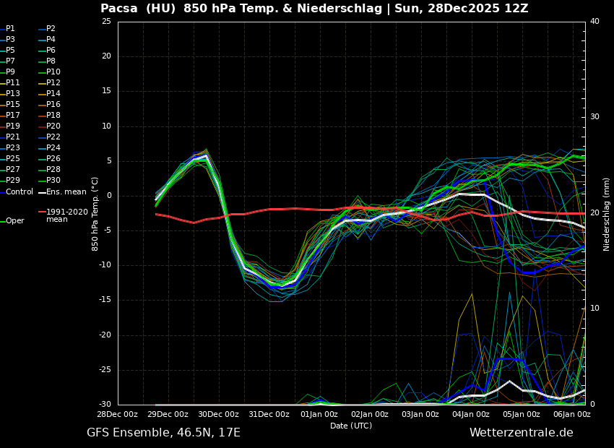The height and width of the screenshot is (448, 614).
Task: Select the P10 ensemble member in legend
Action: pyautogui.click(x=53, y=72)
